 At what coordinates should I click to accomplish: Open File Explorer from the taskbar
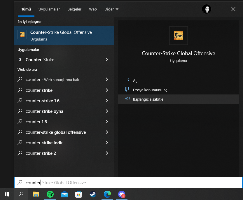(x=36, y=194)
